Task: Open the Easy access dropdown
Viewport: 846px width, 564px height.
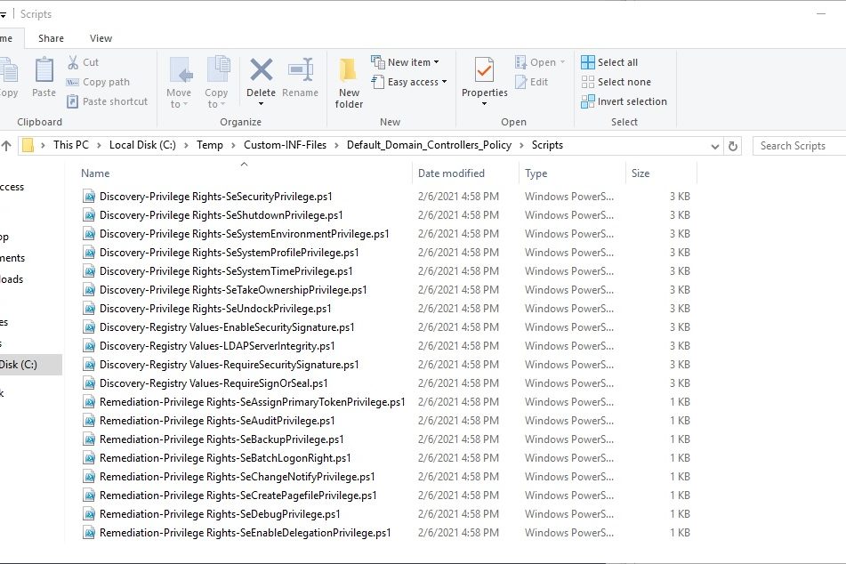Action: tap(409, 82)
